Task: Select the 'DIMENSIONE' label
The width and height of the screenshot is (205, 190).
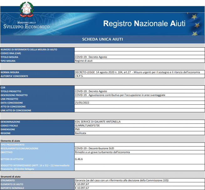Action: pos(8,129)
